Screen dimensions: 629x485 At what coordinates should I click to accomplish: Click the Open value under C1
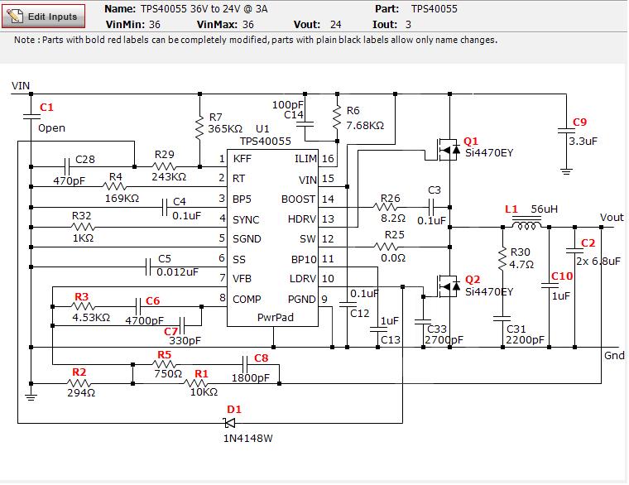pos(51,128)
